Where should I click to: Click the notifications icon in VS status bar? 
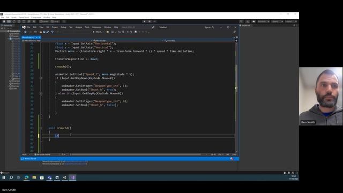[x=232, y=159]
